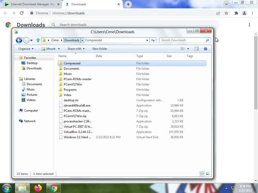Viewport: 258px width, 193px height.
Task: Switch to details view icon in status bar
Action: pyautogui.click(x=202, y=174)
